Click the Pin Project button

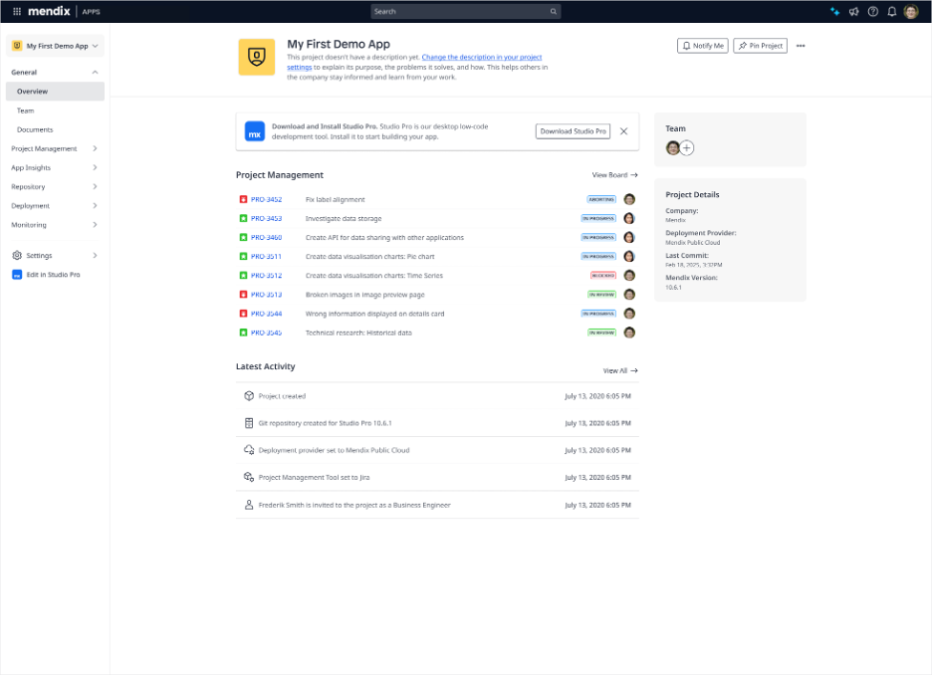click(x=761, y=46)
